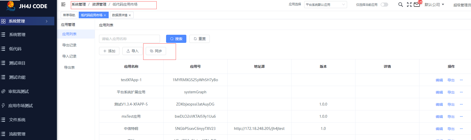Click the grid icon beside highlighted 系统管理
Image resolution: width=471 pixels, height=140 pixels.
tap(3, 21)
